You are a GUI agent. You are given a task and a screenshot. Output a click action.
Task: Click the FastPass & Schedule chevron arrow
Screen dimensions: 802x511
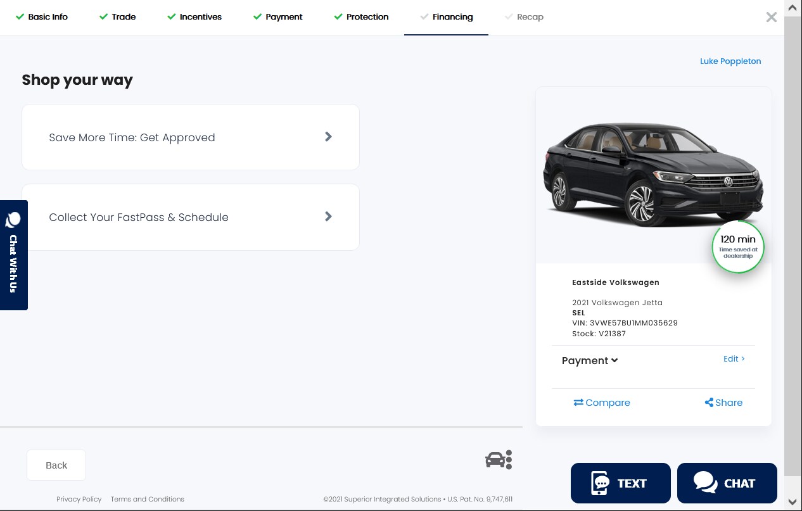(328, 217)
